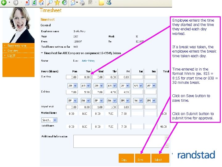The height and width of the screenshot is (167, 222).
Task: Click the Additional Information scrollbar down arrow
Action: point(166,145)
